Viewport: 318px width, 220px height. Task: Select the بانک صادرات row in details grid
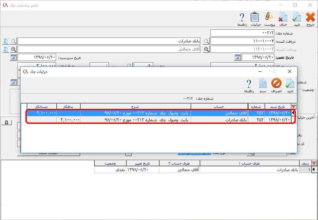pyautogui.click(x=209, y=120)
